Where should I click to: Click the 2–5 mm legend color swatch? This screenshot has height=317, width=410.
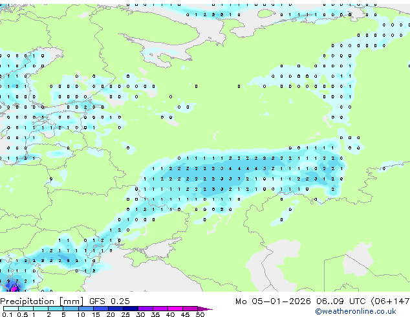[56, 309]
